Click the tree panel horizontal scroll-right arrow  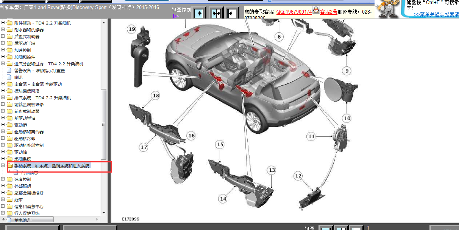tap(97, 219)
